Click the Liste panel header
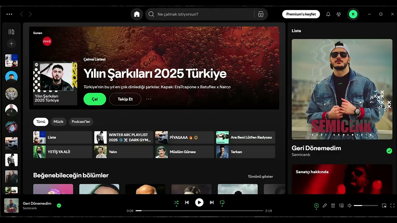The image size is (397, 223). (x=296, y=31)
